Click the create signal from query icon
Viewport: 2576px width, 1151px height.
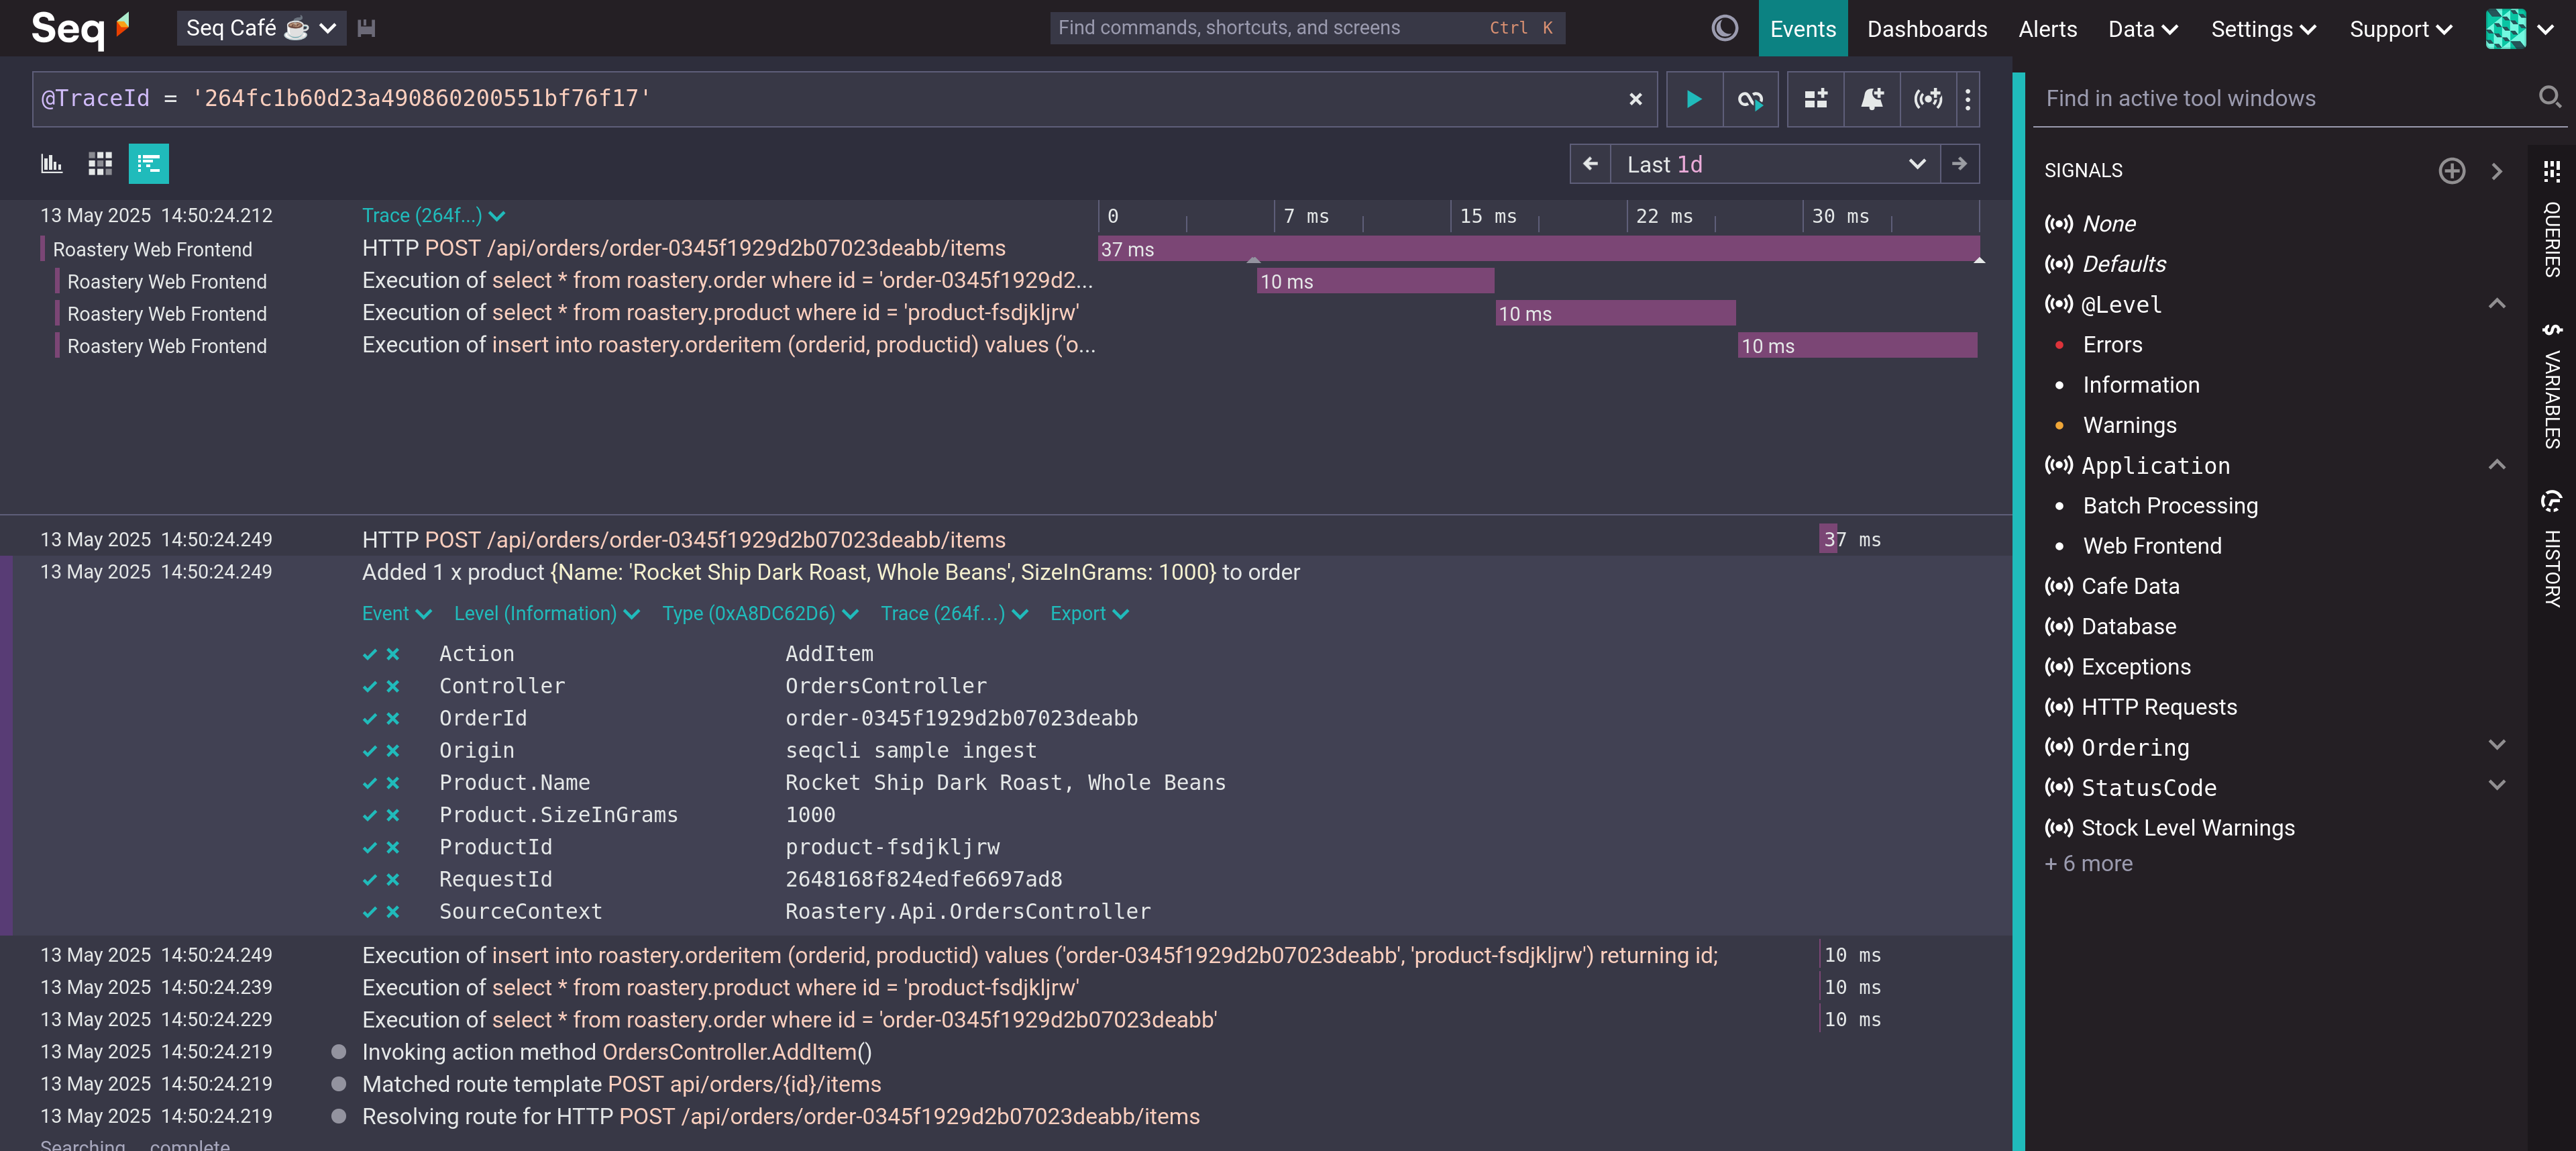1928,99
